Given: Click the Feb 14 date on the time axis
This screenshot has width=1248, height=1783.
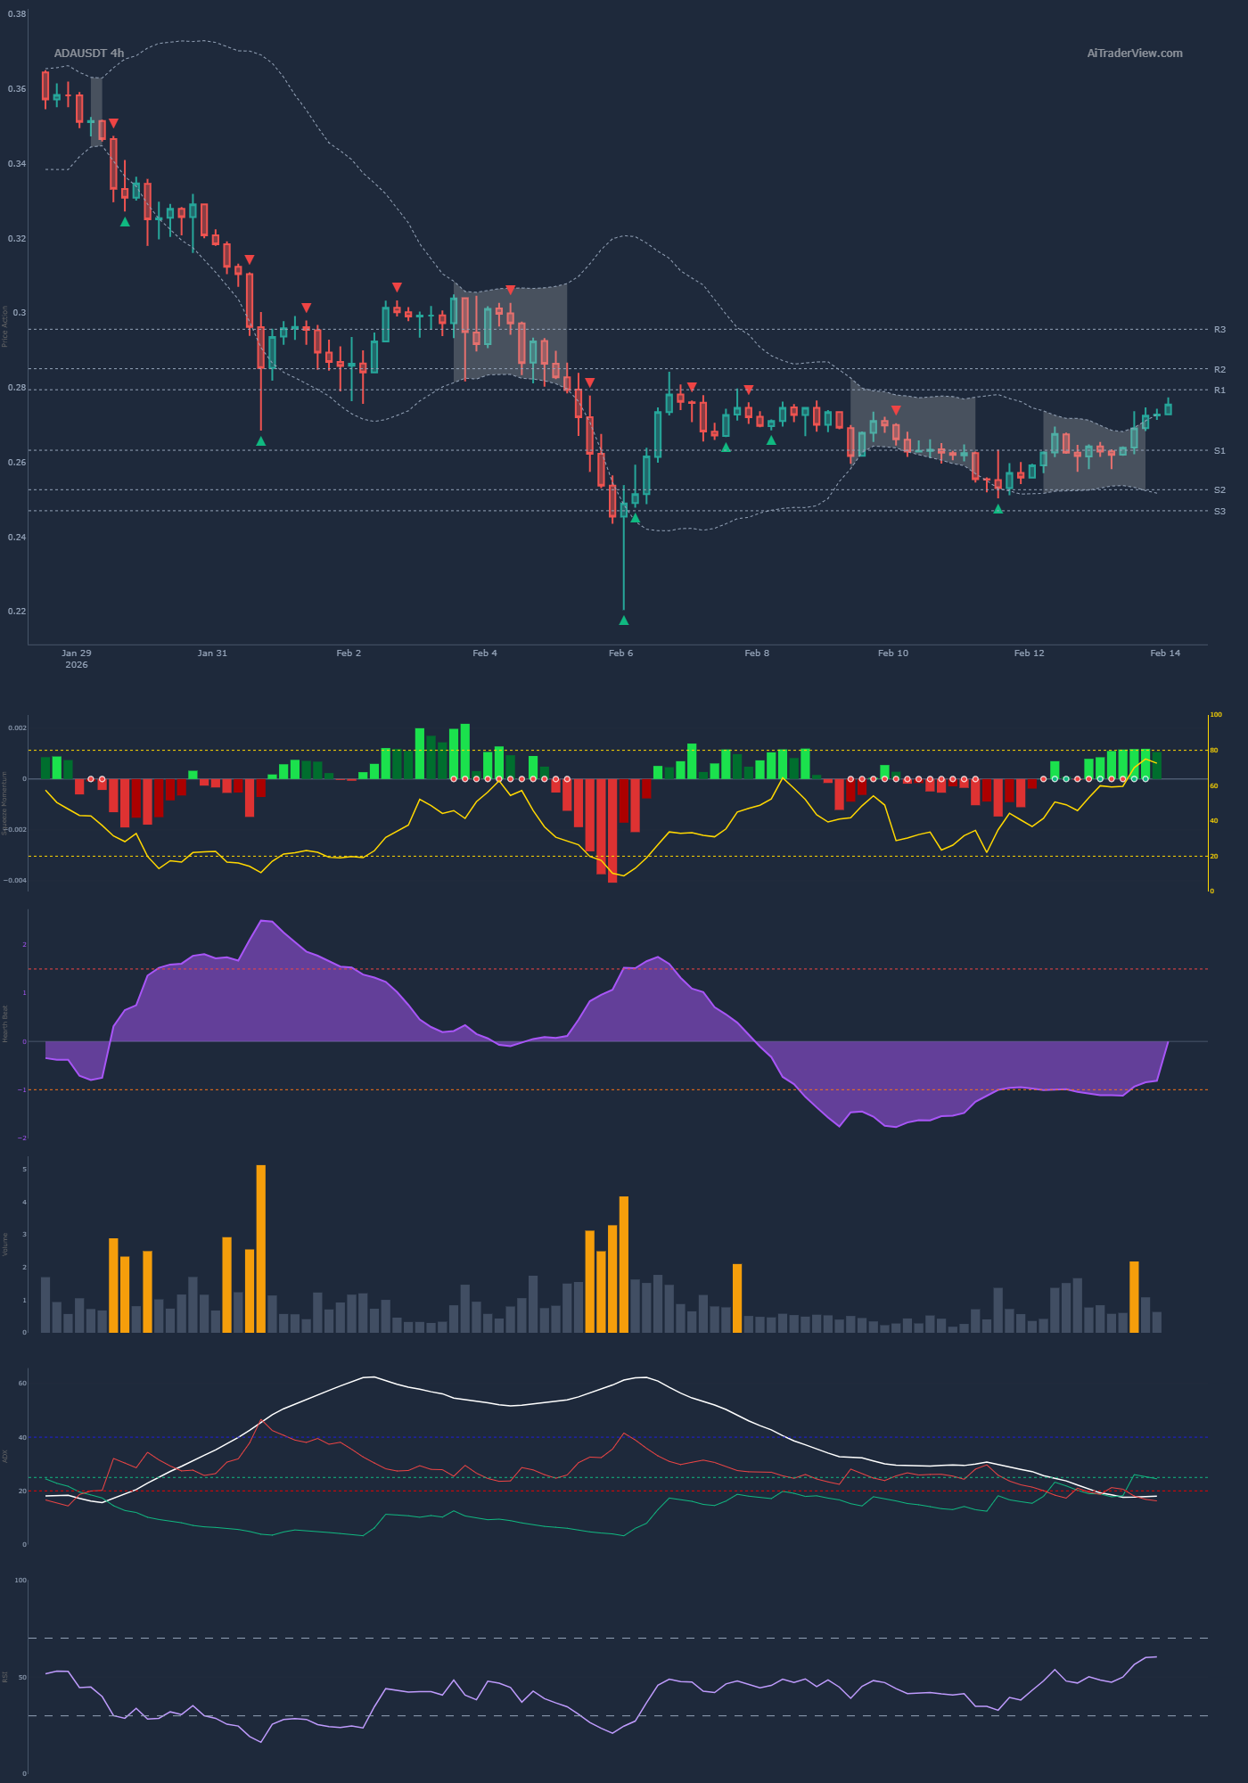Looking at the screenshot, I should (x=1164, y=653).
